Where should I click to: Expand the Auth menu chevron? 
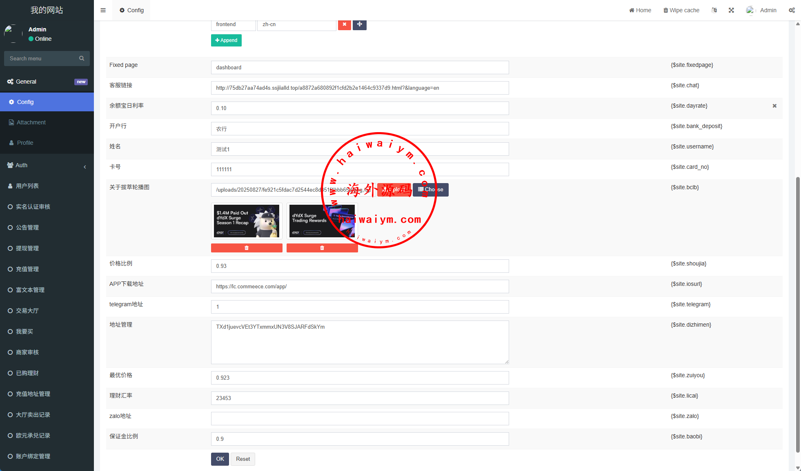click(x=85, y=167)
